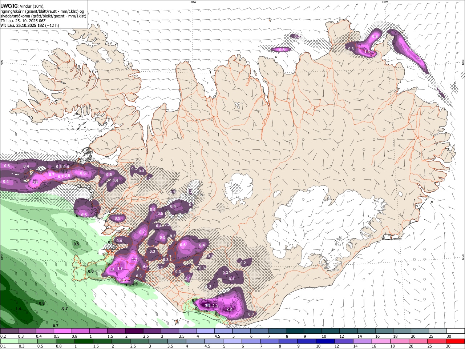Click the '1.8' snowfall value in the northeast

[367, 52]
